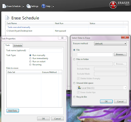This screenshot has height=122, width=131.
Task: Click the Status column header
Action: tap(106, 23)
